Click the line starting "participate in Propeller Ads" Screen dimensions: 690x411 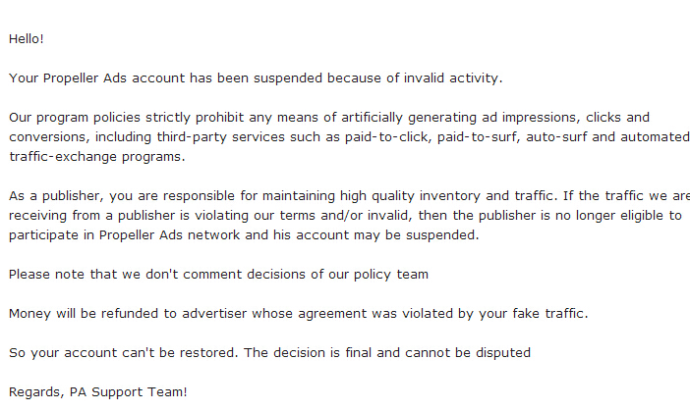click(x=244, y=235)
